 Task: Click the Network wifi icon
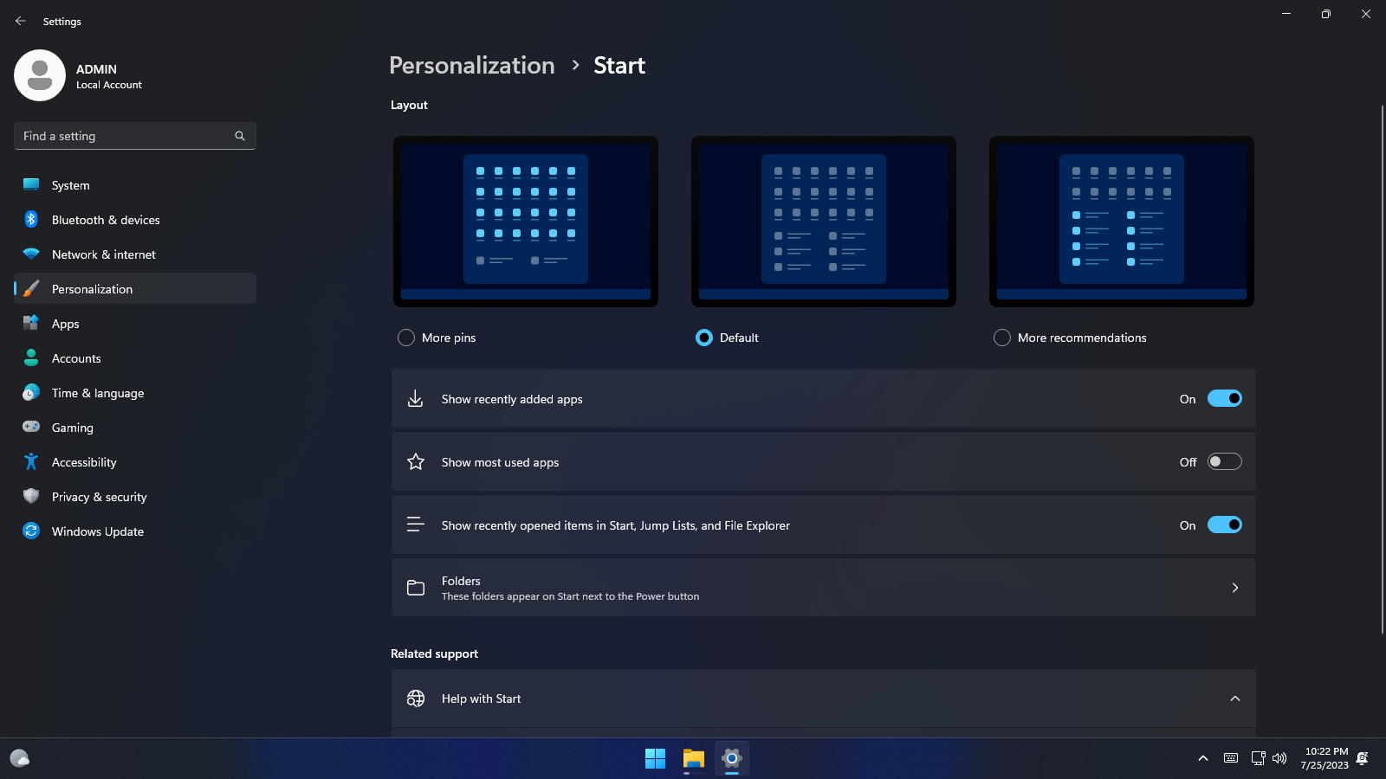pyautogui.click(x=31, y=254)
